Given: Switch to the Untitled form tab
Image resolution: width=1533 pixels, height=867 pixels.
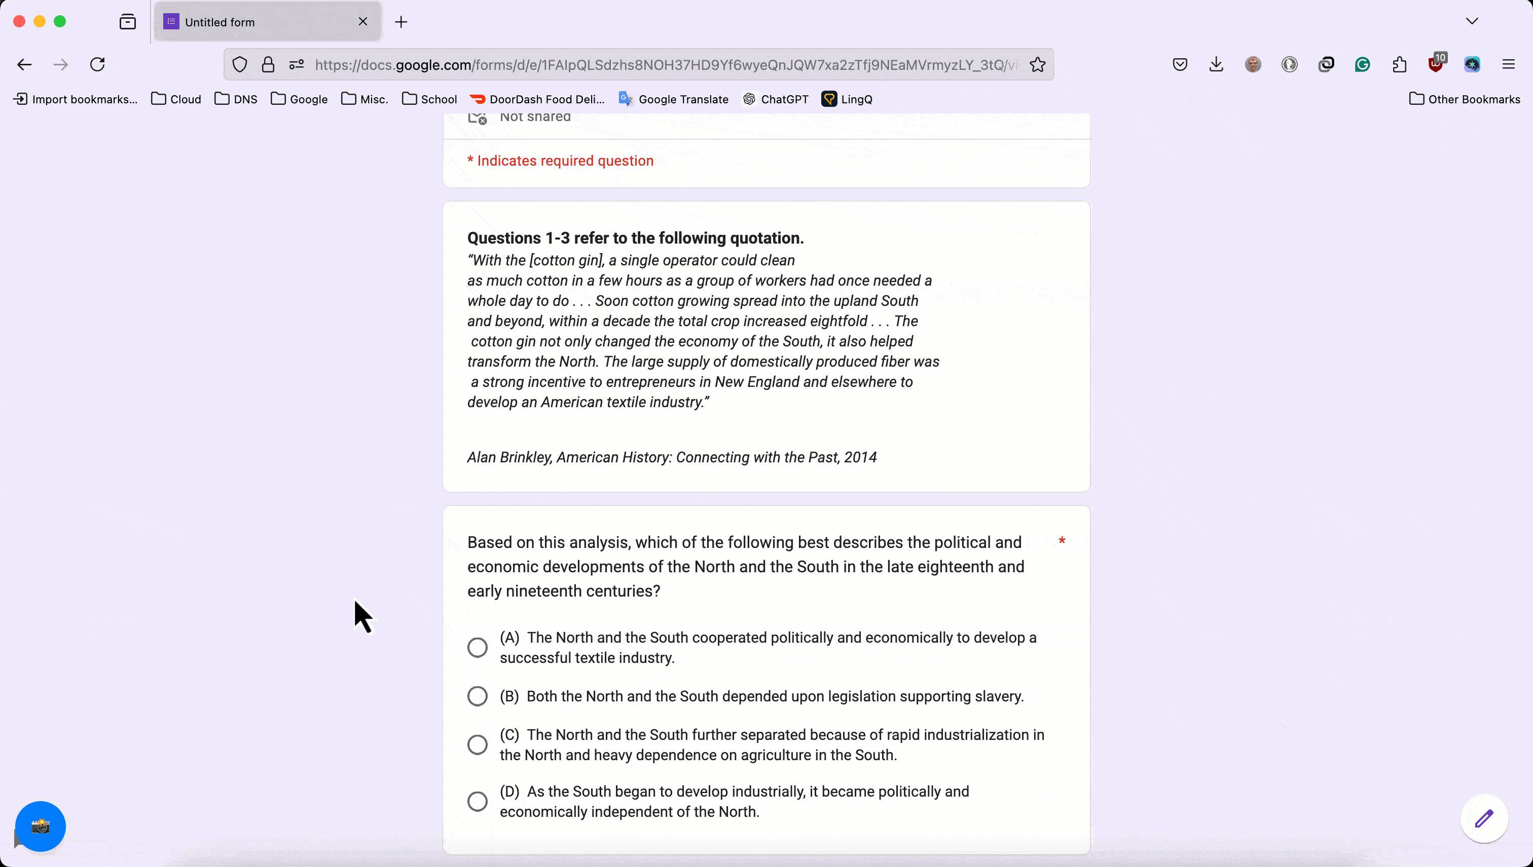Looking at the screenshot, I should click(267, 22).
